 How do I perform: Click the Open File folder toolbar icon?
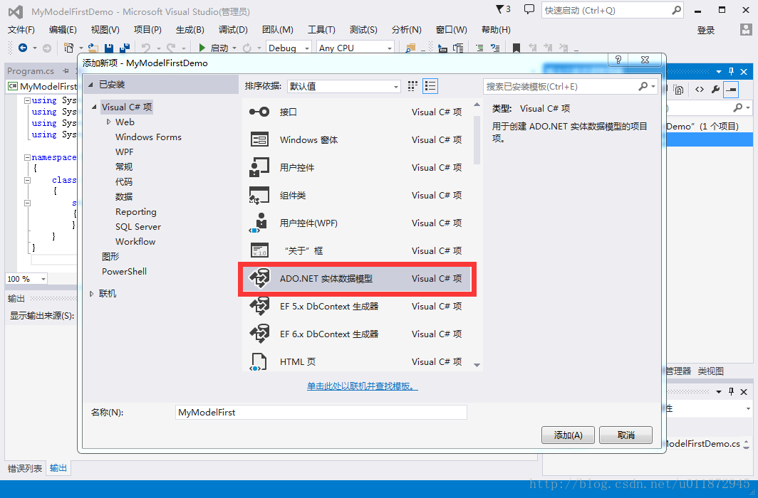[x=93, y=48]
